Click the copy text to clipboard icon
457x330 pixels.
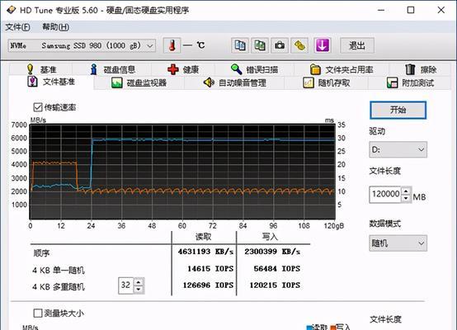coord(240,45)
